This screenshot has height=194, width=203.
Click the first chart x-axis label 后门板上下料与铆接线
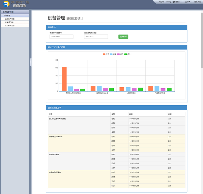tap(73, 93)
